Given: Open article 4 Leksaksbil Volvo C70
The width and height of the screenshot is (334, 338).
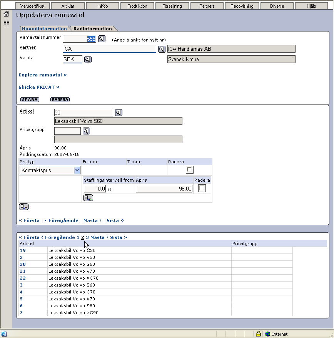Looking at the screenshot, I should click(x=21, y=292).
